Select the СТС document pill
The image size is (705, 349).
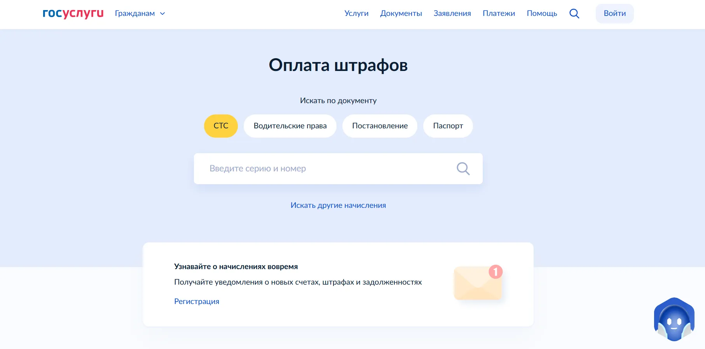[x=221, y=126]
